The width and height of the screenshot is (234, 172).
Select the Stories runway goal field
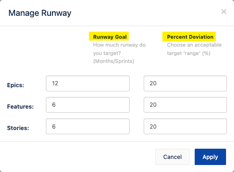tap(88, 126)
